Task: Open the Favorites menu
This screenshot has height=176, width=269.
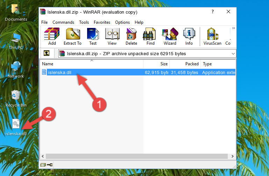Action: 102,22
